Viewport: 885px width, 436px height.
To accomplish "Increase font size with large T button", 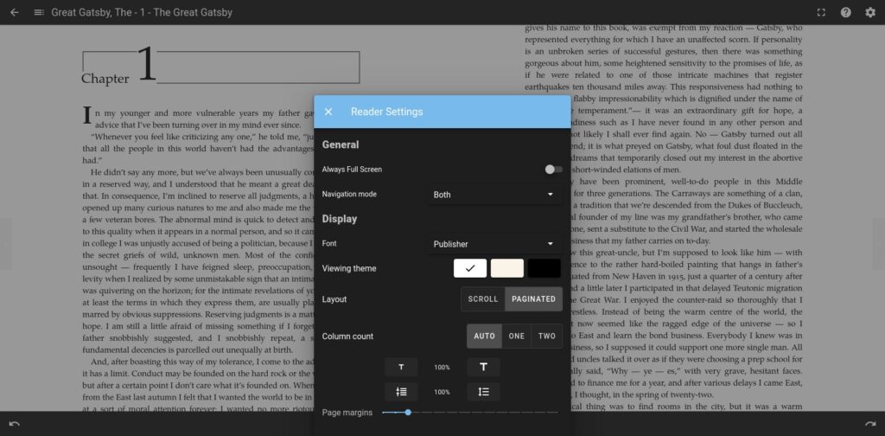I will (x=484, y=367).
